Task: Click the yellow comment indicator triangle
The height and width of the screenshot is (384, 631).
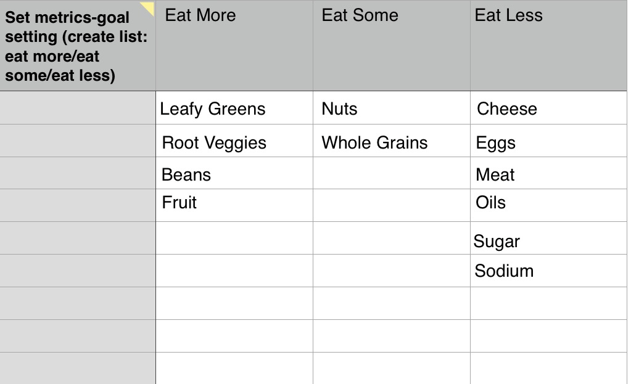Action: pyautogui.click(x=148, y=7)
